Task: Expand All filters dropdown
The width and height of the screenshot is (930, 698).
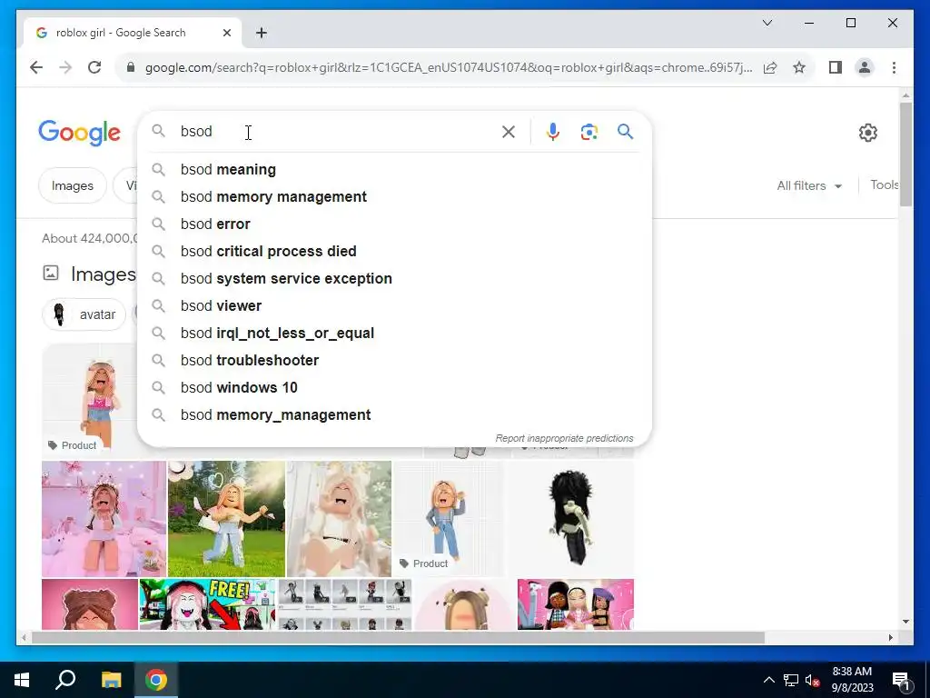Action: pyautogui.click(x=809, y=185)
